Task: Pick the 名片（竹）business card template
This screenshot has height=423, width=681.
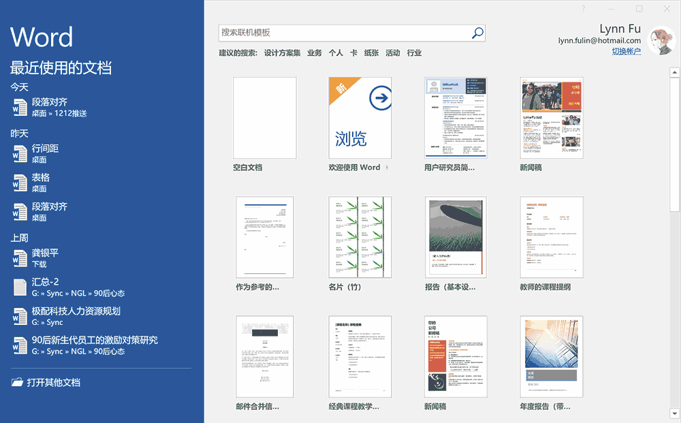Action: pos(360,237)
